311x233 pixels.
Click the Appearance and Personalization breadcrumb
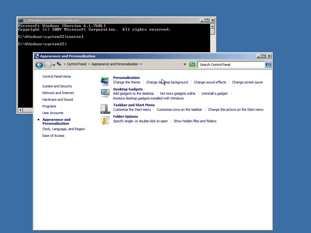(115, 64)
